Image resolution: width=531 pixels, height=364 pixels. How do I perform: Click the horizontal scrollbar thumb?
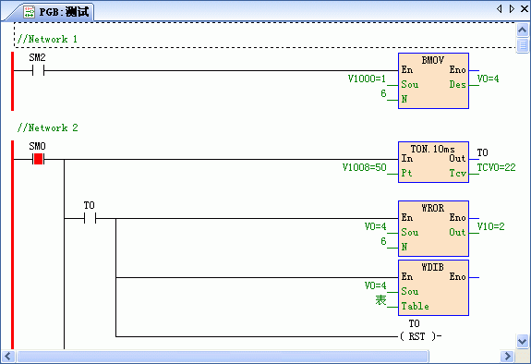[x=223, y=357]
